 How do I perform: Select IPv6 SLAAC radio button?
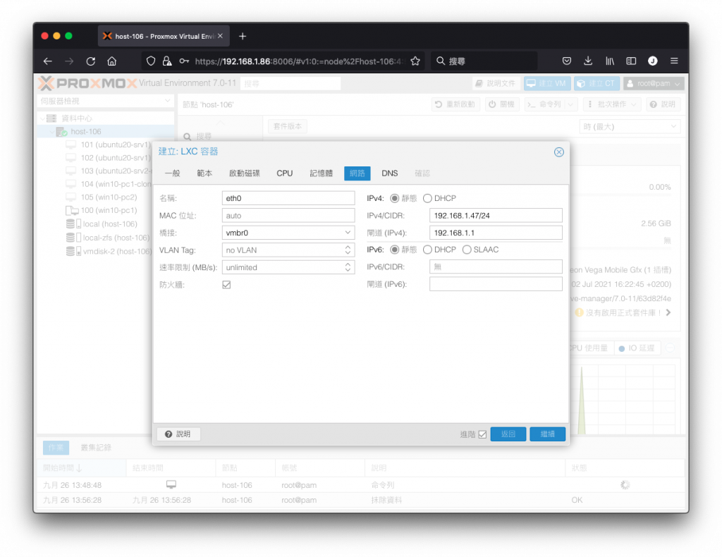(x=467, y=250)
